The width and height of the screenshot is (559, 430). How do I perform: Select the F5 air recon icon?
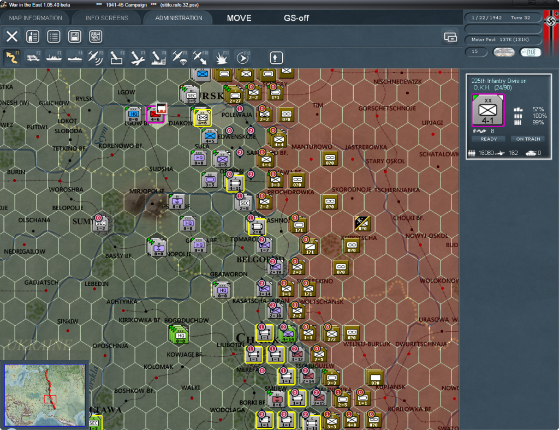pos(96,57)
